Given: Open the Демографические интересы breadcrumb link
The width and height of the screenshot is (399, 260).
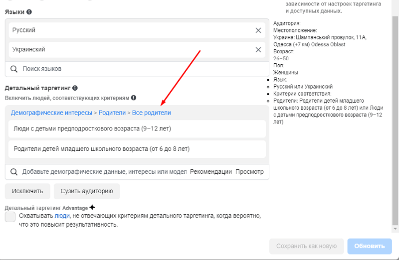Looking at the screenshot, I should [51, 113].
